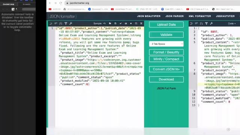Click the Upload Data button
Screen dimensions: 240x135
point(166,24)
